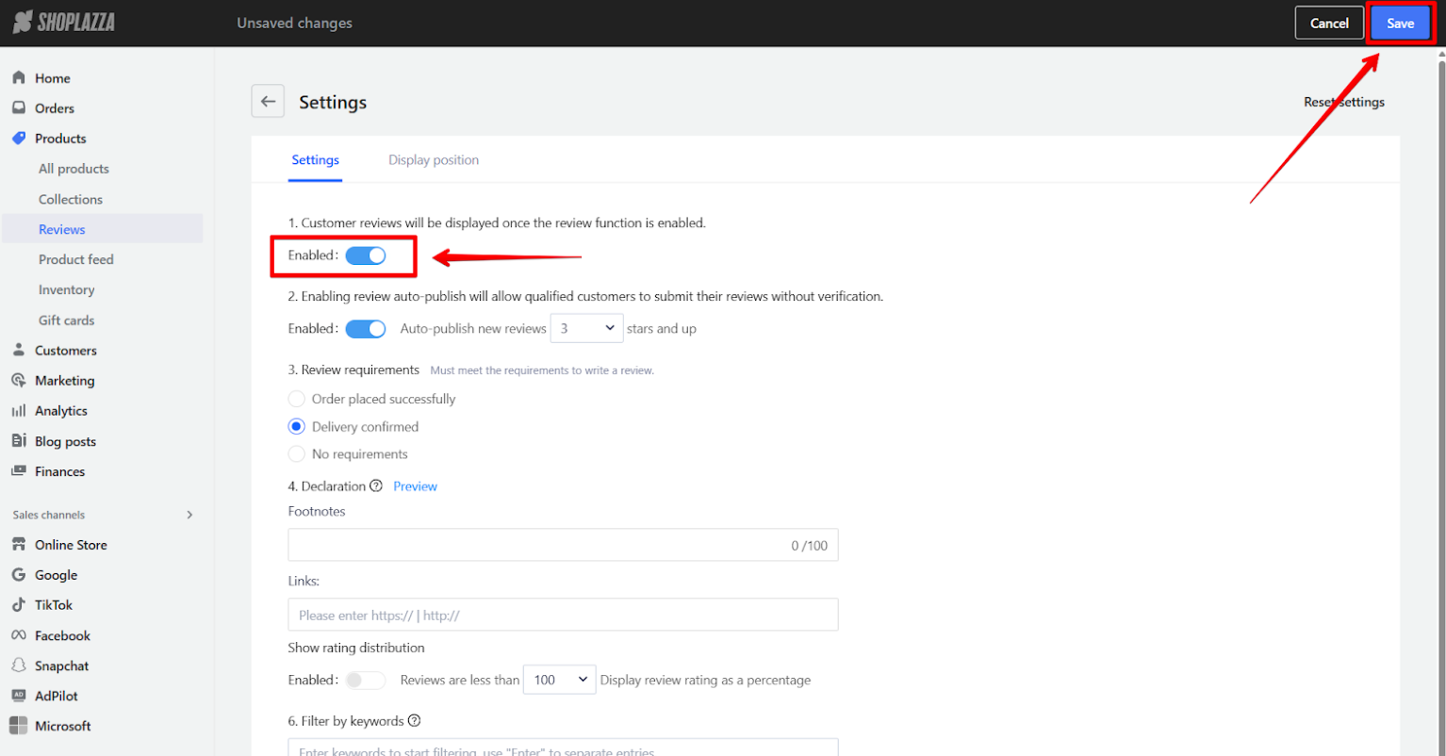The image size is (1446, 756).
Task: Open the Reviews are less than dropdown
Action: (x=559, y=680)
